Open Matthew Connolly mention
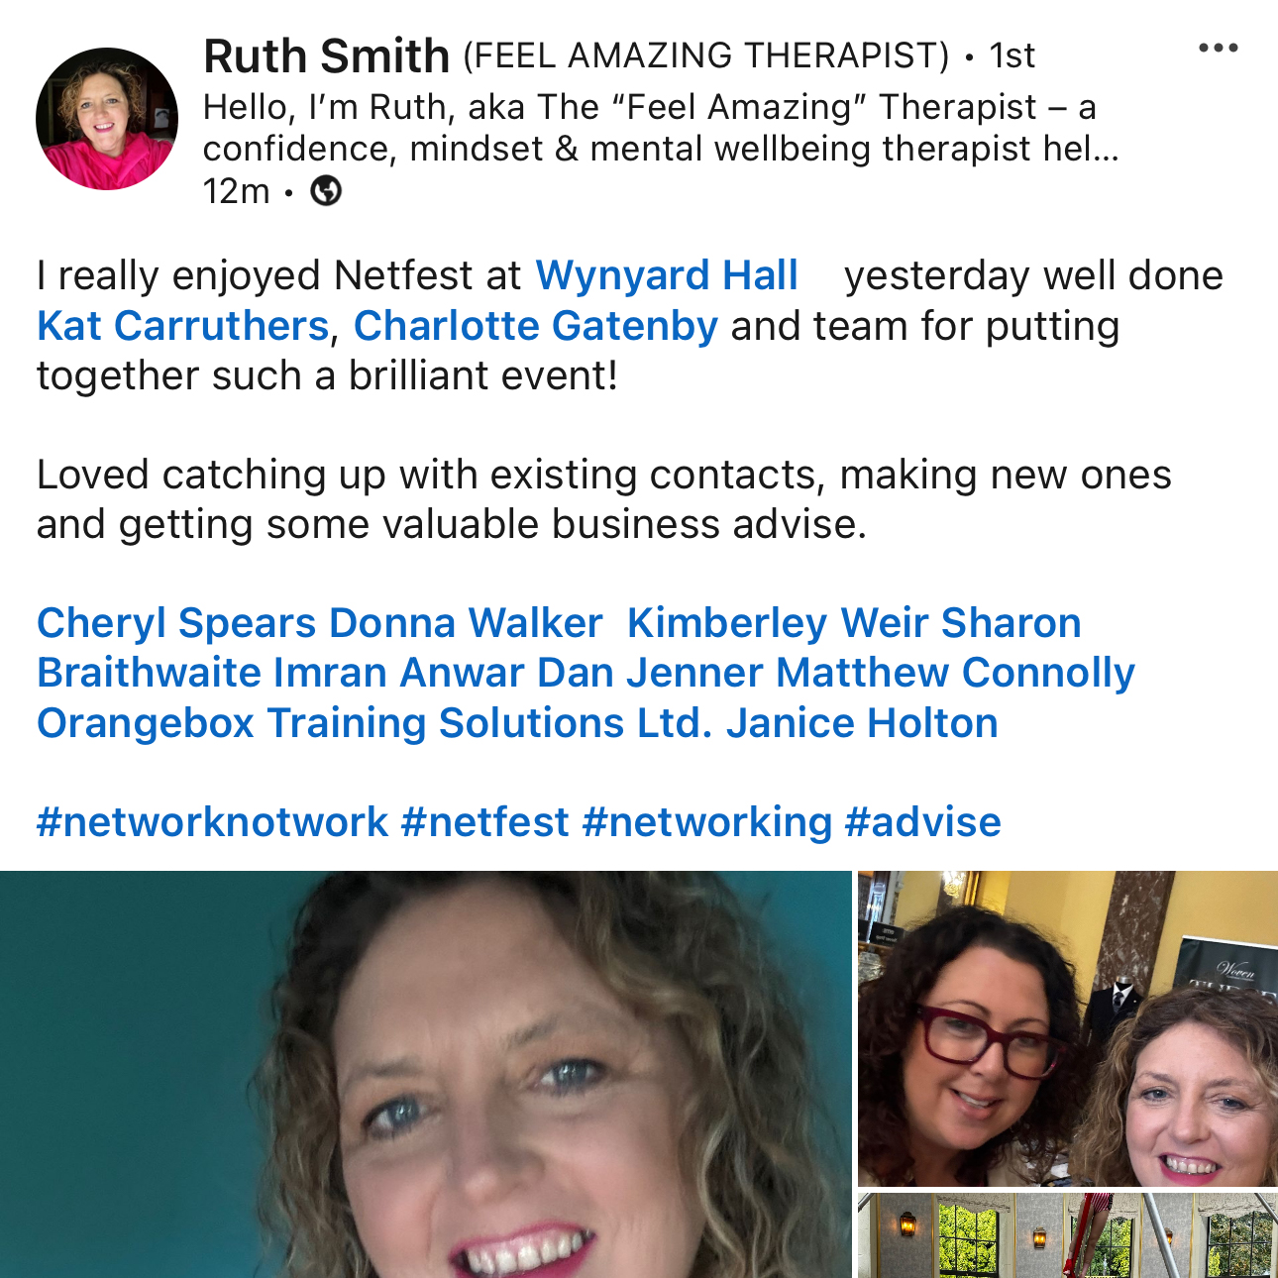 (955, 673)
